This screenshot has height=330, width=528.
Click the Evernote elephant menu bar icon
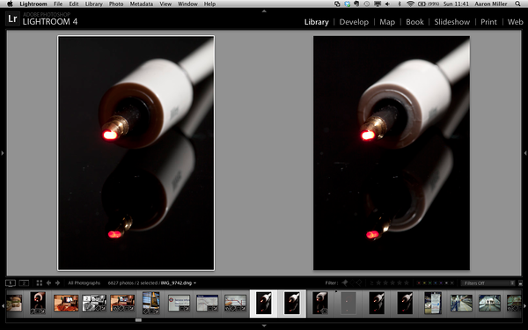click(356, 4)
